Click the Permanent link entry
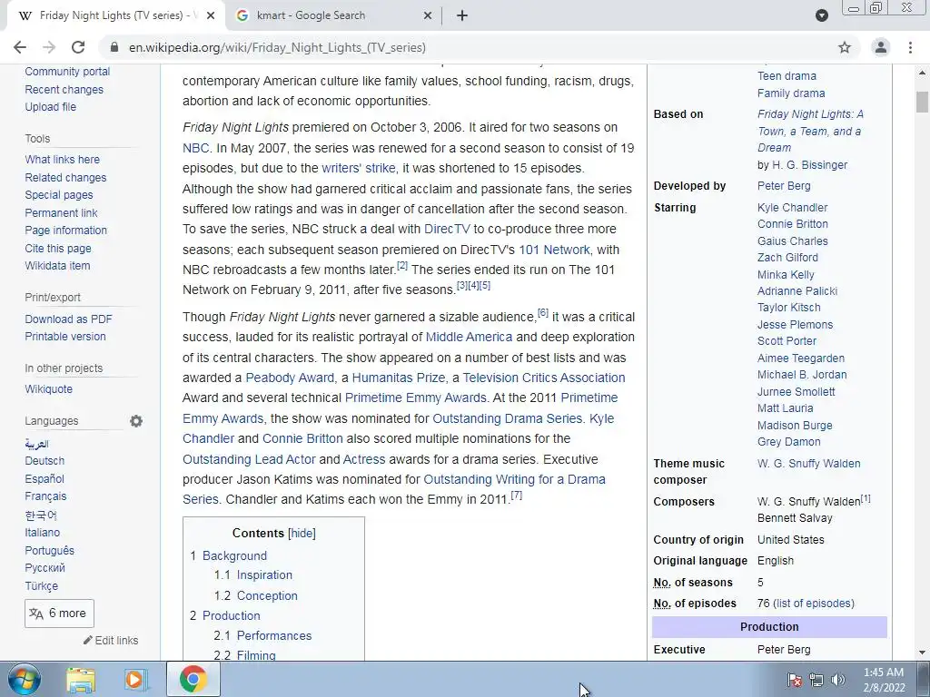Screen dimensions: 930x697 click(x=61, y=212)
